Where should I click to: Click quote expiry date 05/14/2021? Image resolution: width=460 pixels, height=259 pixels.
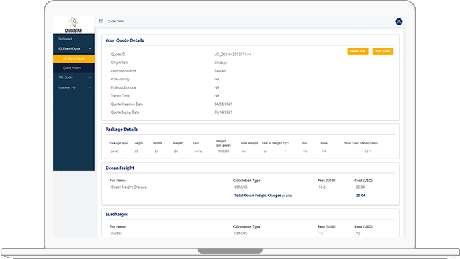click(224, 112)
